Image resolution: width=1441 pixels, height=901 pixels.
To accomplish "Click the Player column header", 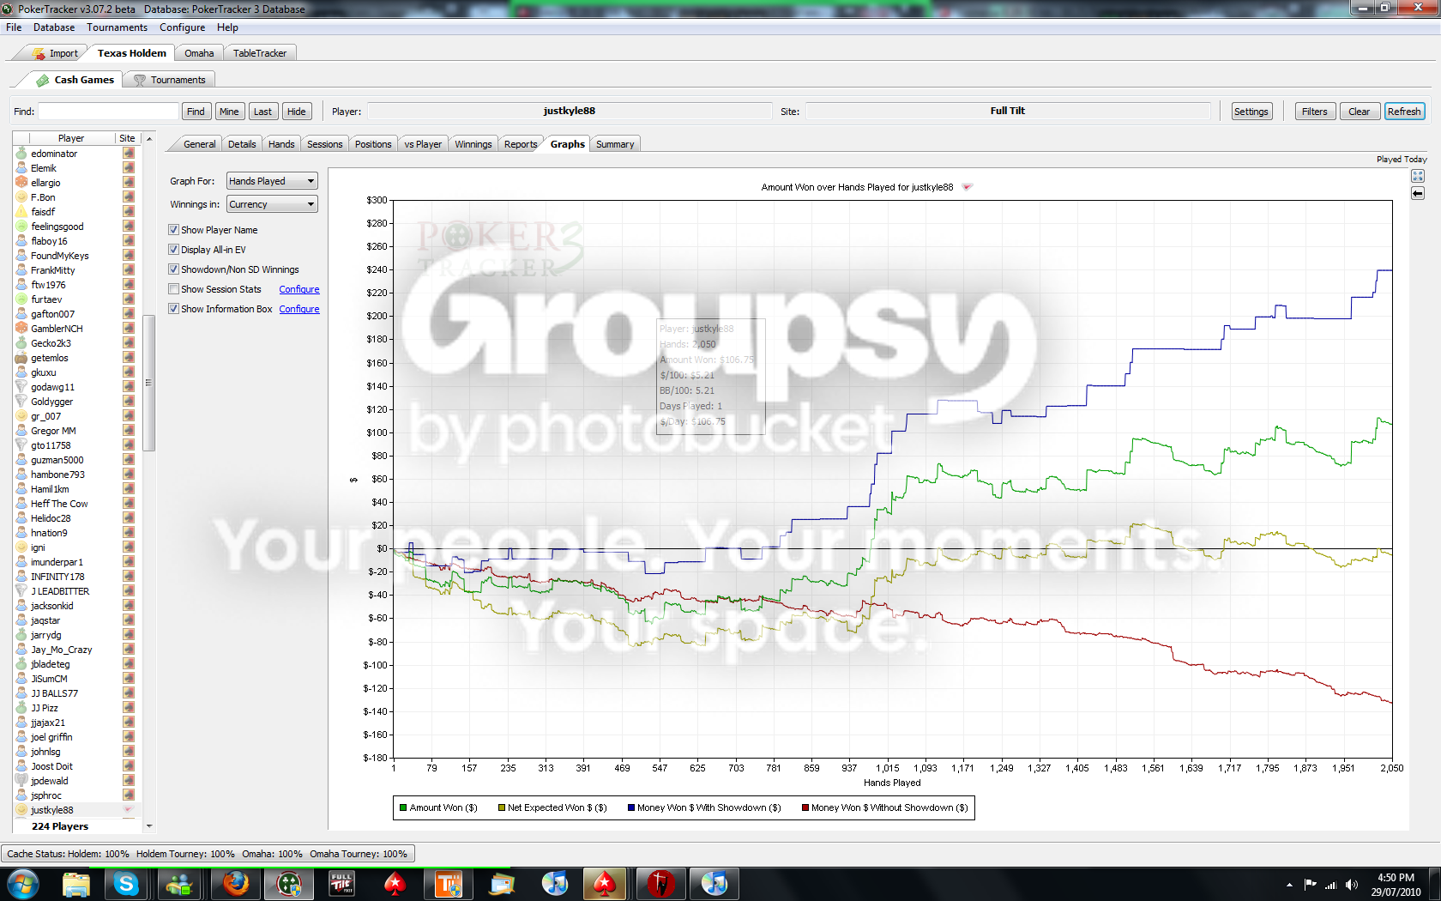I will point(71,138).
